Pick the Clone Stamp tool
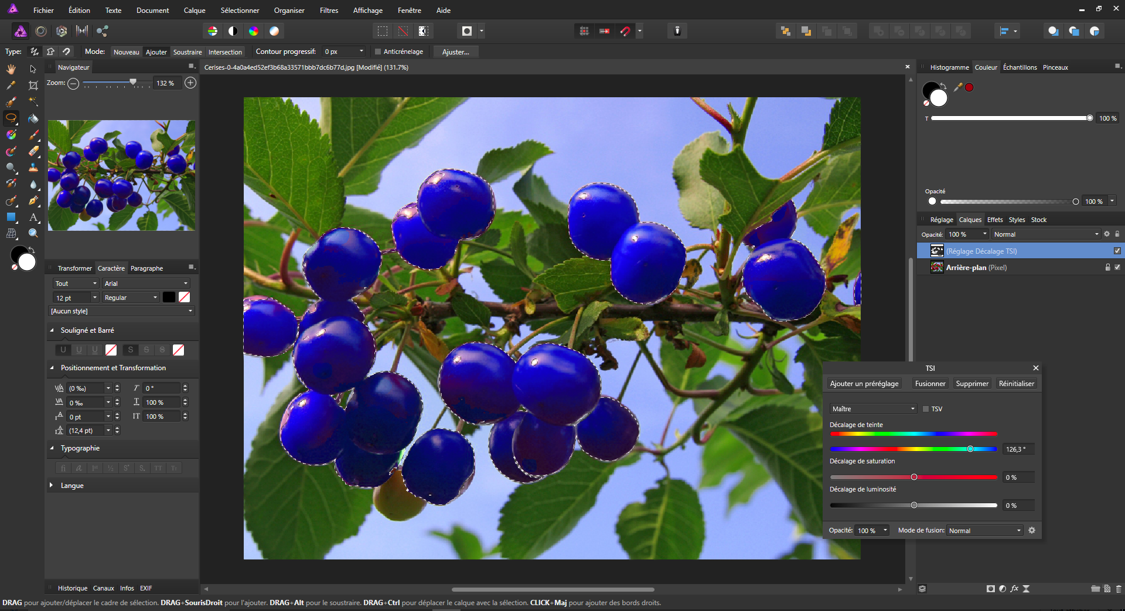 [33, 168]
